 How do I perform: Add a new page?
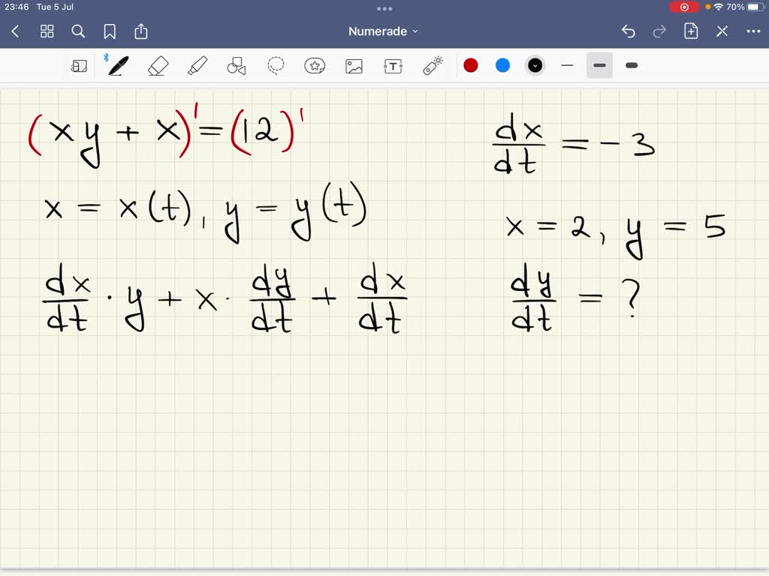pyautogui.click(x=689, y=31)
